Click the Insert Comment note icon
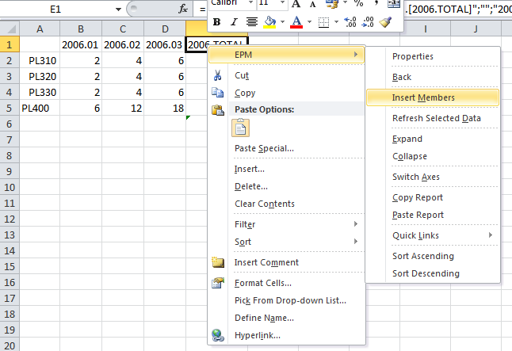Image resolution: width=512 pixels, height=351 pixels. 218,262
